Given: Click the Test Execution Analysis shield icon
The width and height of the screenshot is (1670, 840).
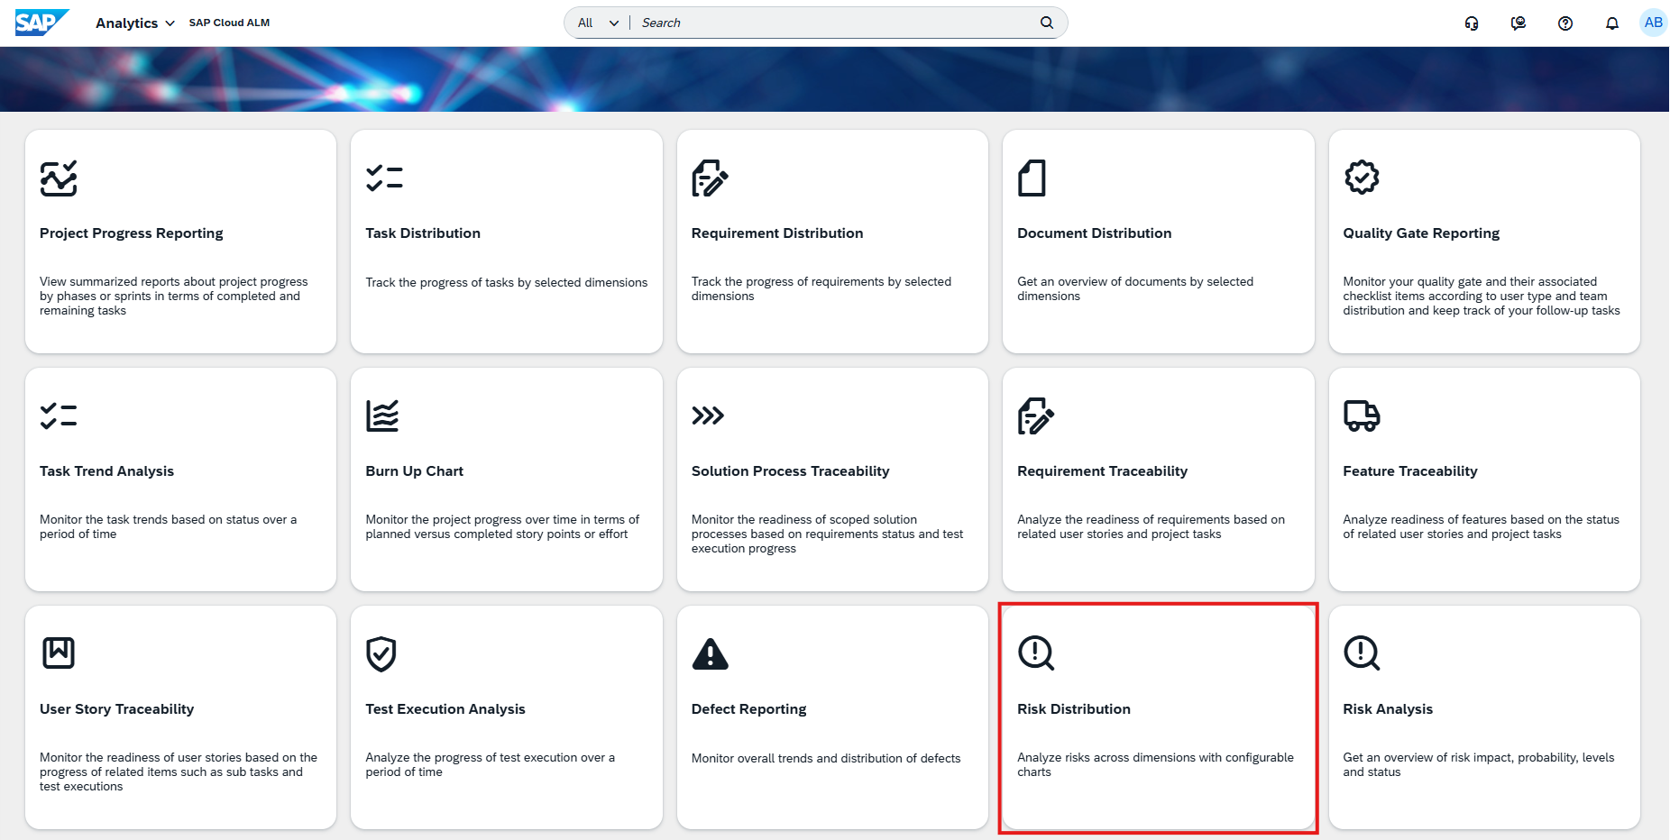Looking at the screenshot, I should coord(381,653).
